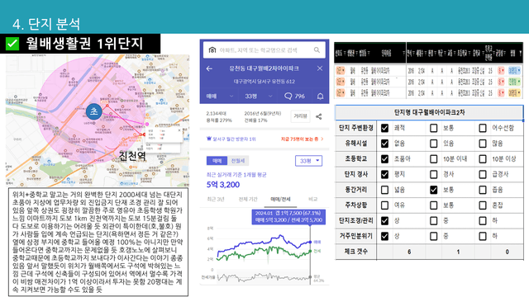Toggle 초품아 checkbox for 초등학교
Viewport: 529px width, 297px height.
tap(384, 159)
